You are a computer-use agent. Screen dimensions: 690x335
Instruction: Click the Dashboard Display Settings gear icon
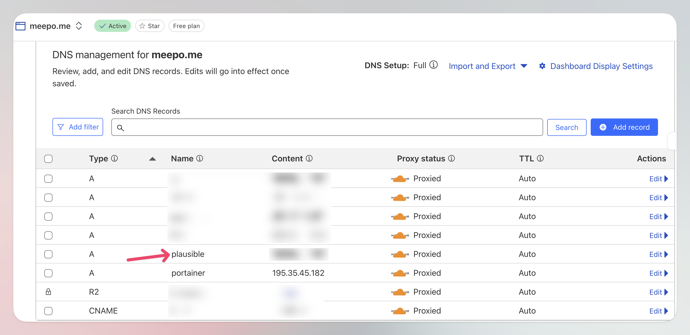point(542,66)
